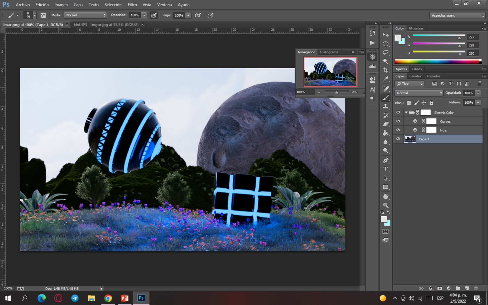Select the Zoom tool in toolbox
488x305 pixels.
[x=386, y=205]
